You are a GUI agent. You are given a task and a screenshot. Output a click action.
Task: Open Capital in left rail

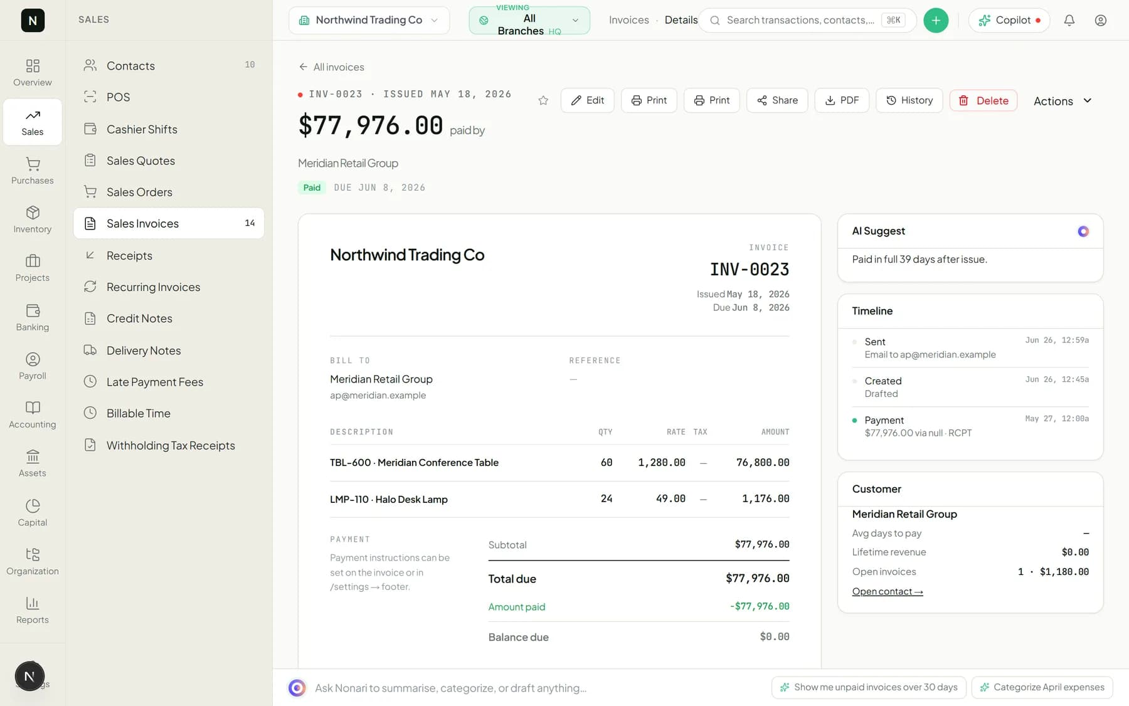[33, 513]
